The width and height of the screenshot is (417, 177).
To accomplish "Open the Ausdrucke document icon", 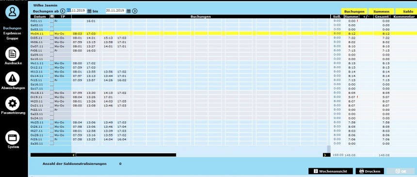I will (x=13, y=54).
